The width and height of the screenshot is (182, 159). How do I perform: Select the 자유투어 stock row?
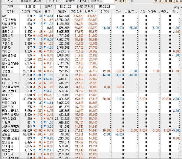(x=91, y=107)
